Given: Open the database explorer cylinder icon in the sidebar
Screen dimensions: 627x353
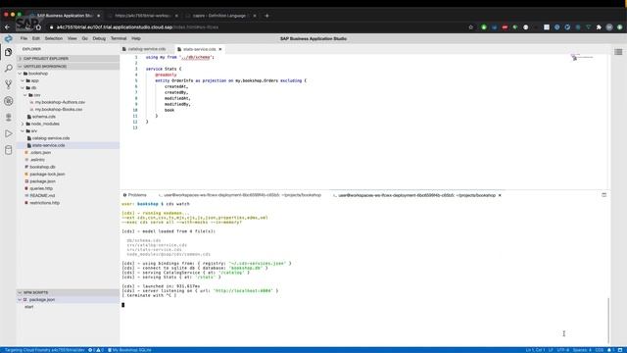Looking at the screenshot, I should 9,150.
